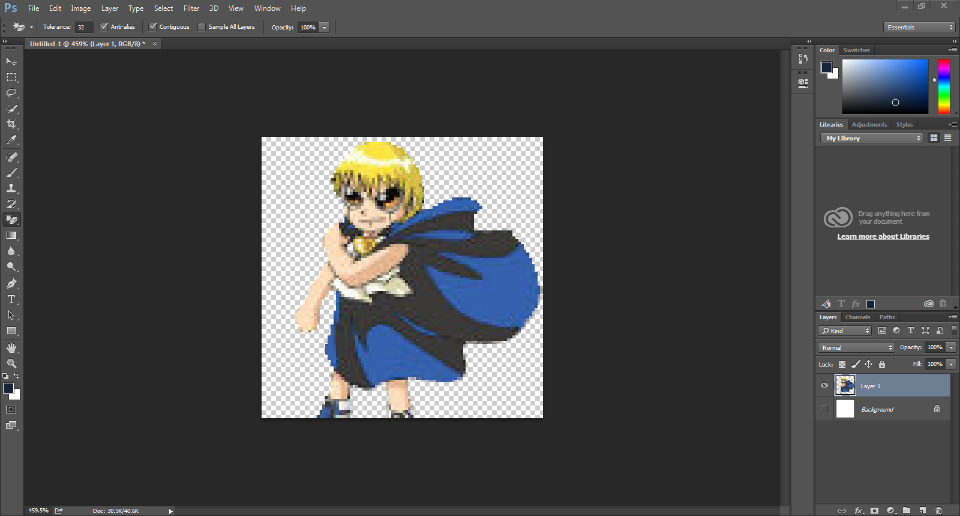Viewport: 960px width, 516px height.
Task: Click the color hue spectrum slider
Action: point(944,86)
